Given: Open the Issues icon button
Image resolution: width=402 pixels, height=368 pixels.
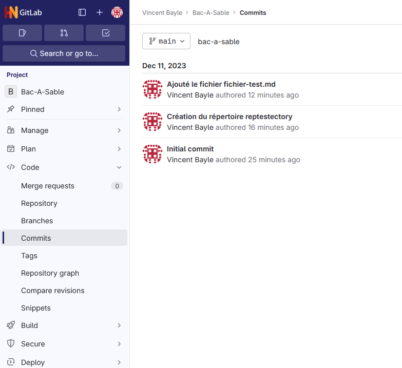Looking at the screenshot, I should [x=22, y=33].
